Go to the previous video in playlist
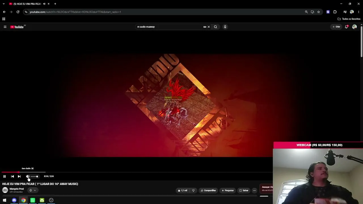Image resolution: width=363 pixels, height=204 pixels. click(12, 176)
